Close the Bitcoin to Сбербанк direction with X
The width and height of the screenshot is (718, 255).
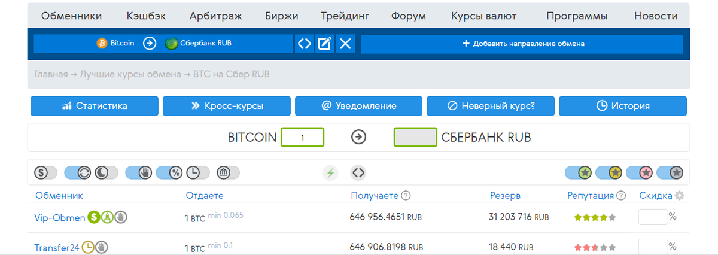[345, 44]
